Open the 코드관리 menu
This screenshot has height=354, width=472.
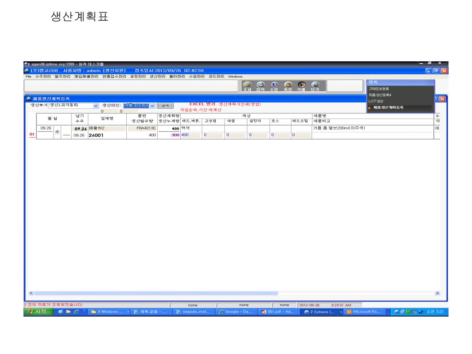216,77
